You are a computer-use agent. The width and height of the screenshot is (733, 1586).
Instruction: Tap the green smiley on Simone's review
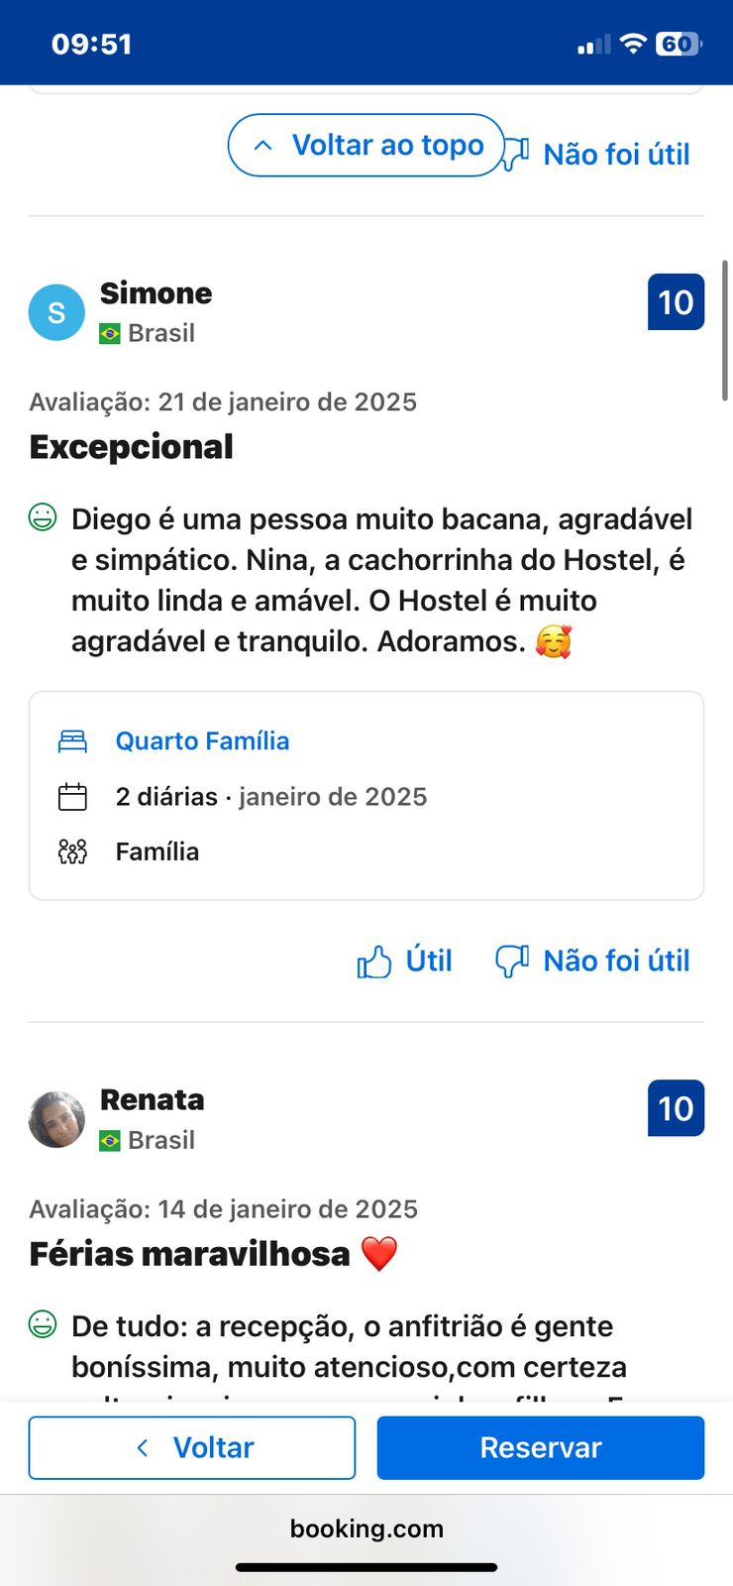coord(43,517)
